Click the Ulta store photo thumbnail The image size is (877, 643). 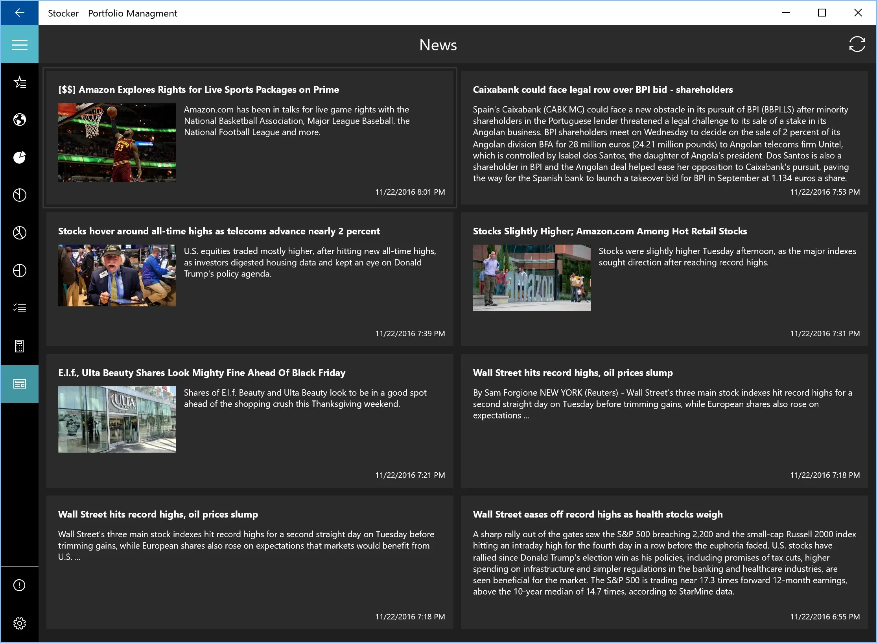[117, 419]
